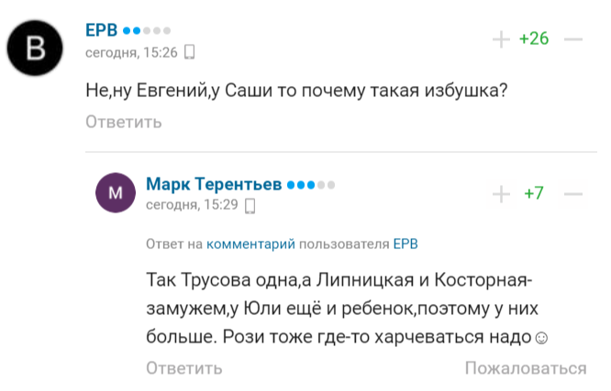Upvote Марк Терентьев's reply with the plus

[501, 193]
